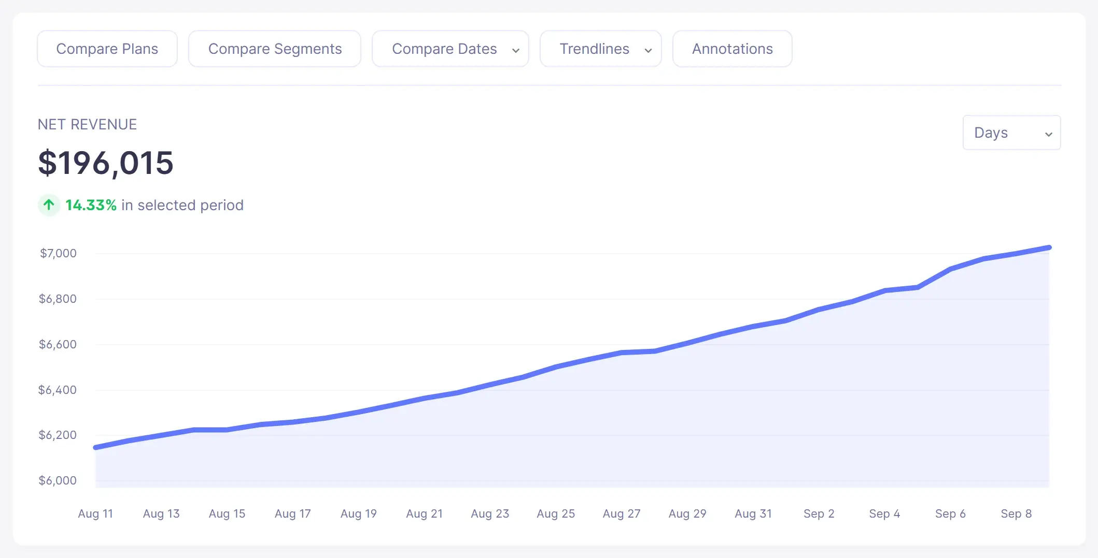The image size is (1098, 558).
Task: Click the $7,000 y-axis label
Action: click(x=58, y=253)
